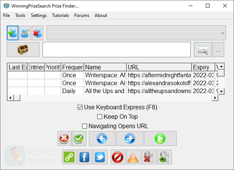Click the red prohibited circle icon
234x170 pixels.
(x=118, y=157)
